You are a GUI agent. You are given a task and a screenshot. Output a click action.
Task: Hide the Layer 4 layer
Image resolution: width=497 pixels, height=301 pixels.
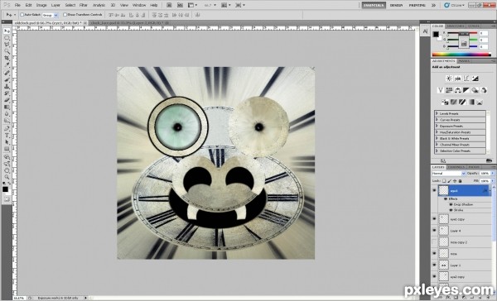coord(434,231)
